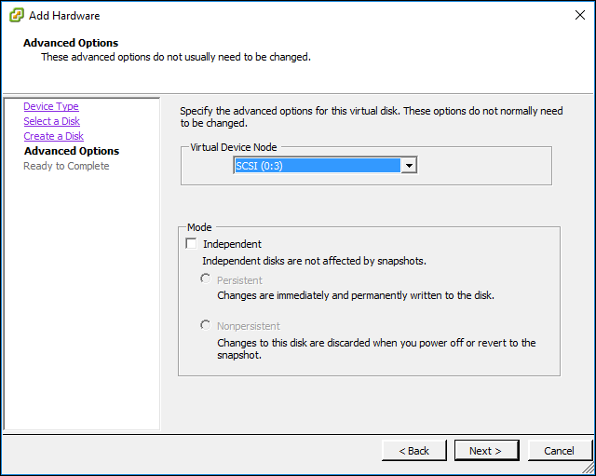Click the resize grip in the dialog corner

(589, 468)
